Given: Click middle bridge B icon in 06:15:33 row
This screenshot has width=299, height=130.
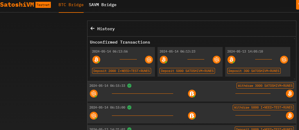Looking at the screenshot, I should coord(192,94).
